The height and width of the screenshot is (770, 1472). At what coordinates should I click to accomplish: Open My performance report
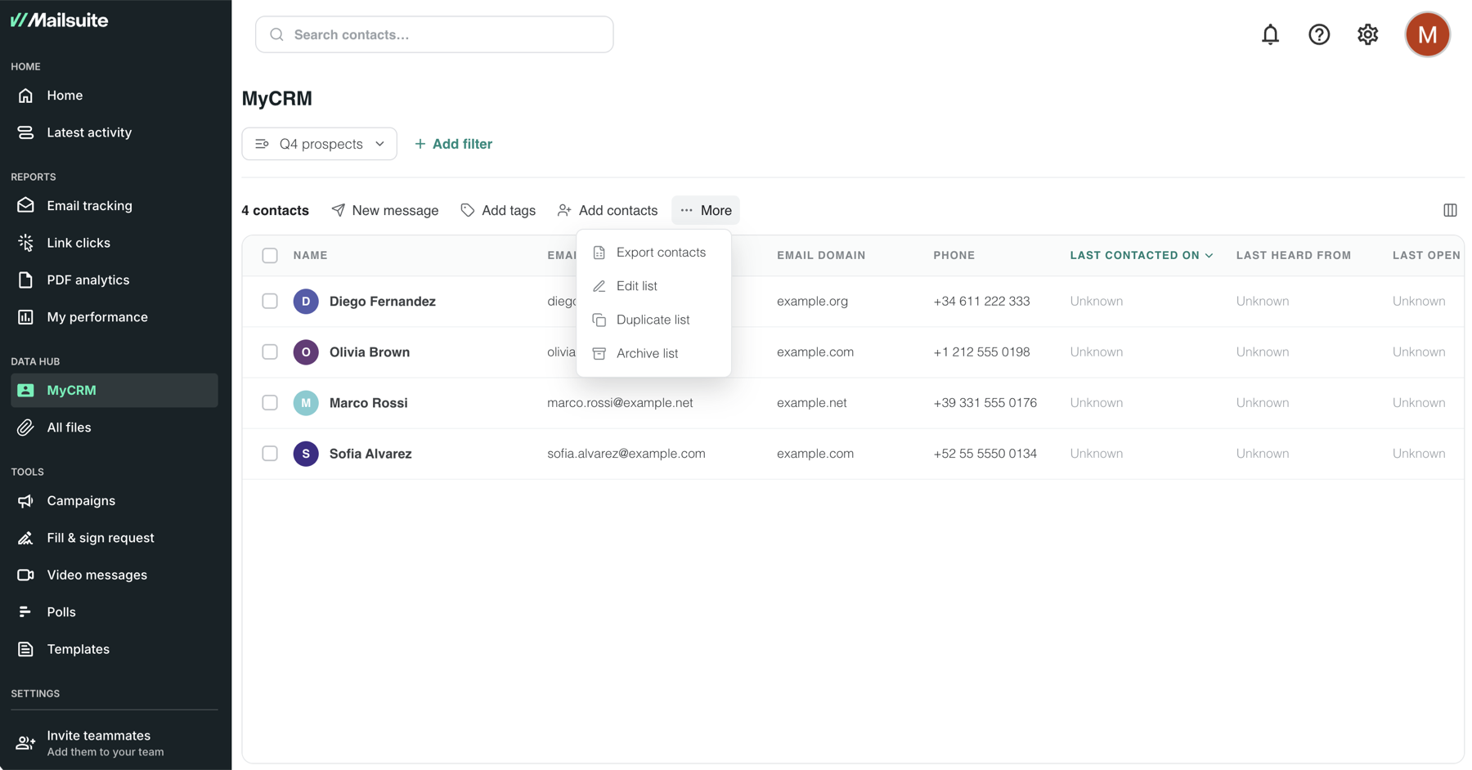coord(114,317)
